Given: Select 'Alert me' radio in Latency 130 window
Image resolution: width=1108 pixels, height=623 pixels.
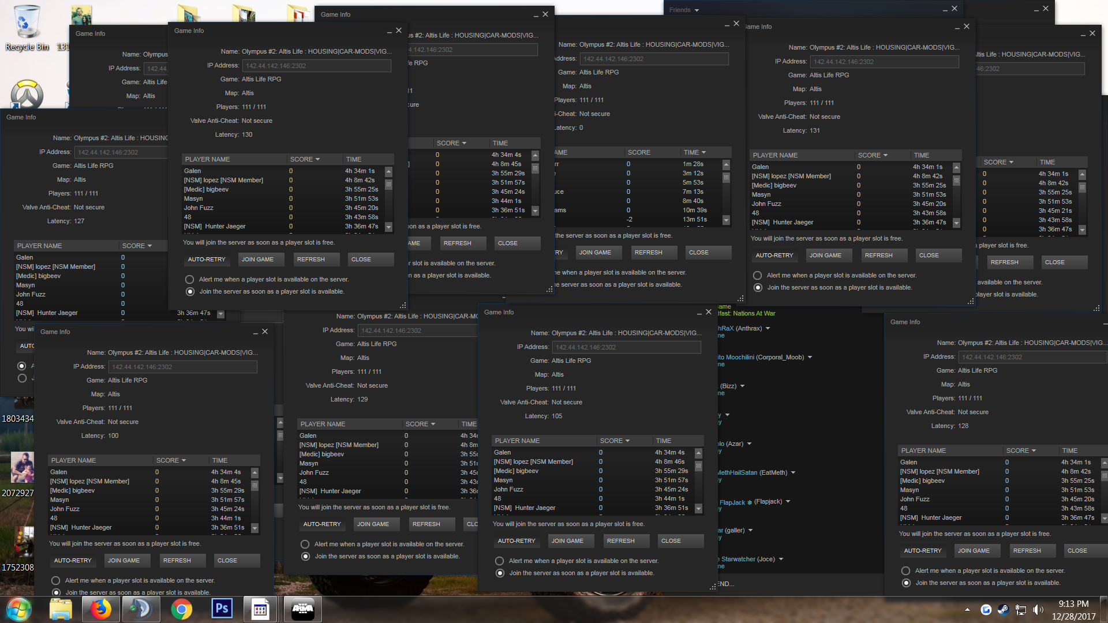Looking at the screenshot, I should [189, 280].
